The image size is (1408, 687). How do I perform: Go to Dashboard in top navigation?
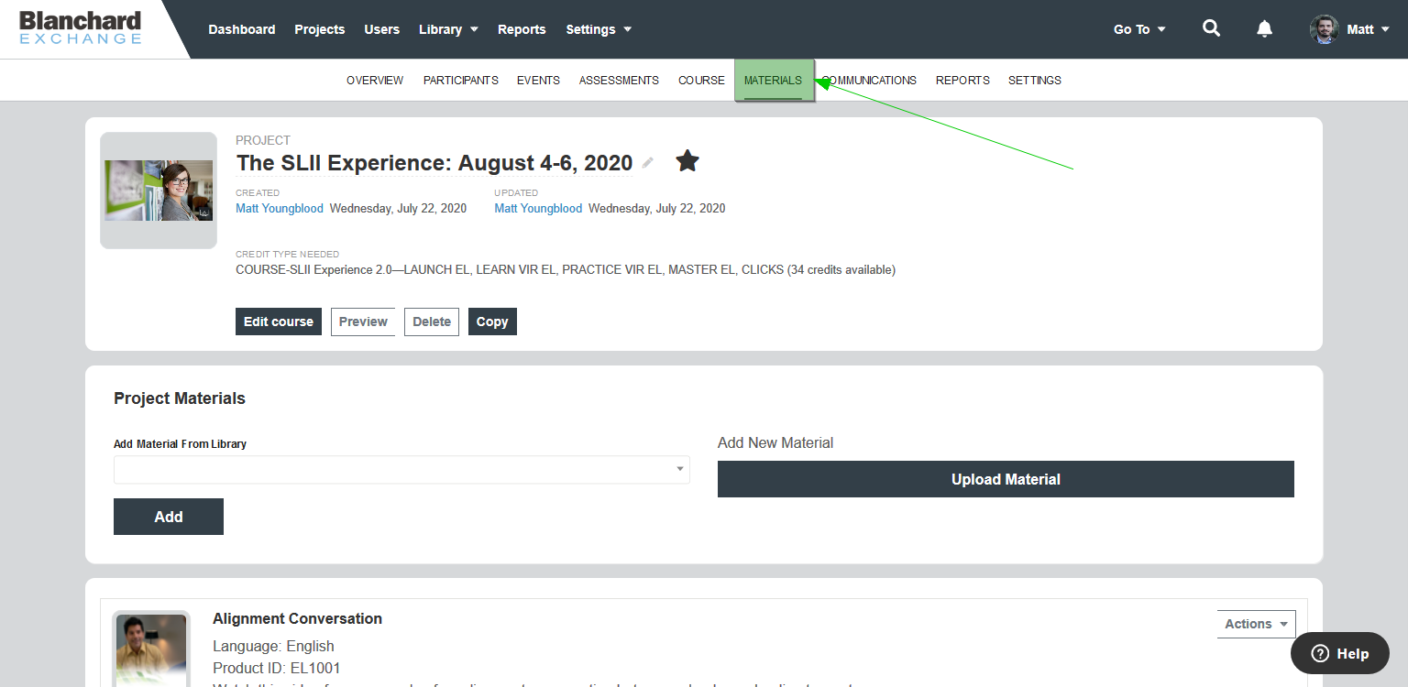[242, 29]
